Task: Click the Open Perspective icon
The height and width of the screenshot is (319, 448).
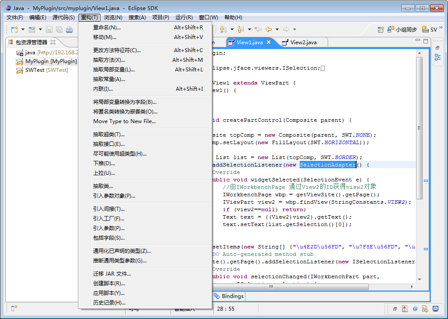Action: pyautogui.click(x=381, y=29)
